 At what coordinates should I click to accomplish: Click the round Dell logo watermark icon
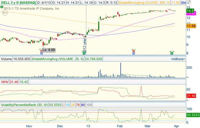[5, 13]
